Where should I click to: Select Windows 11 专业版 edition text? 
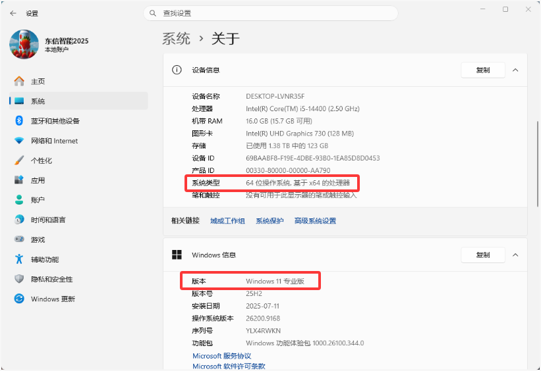275,282
